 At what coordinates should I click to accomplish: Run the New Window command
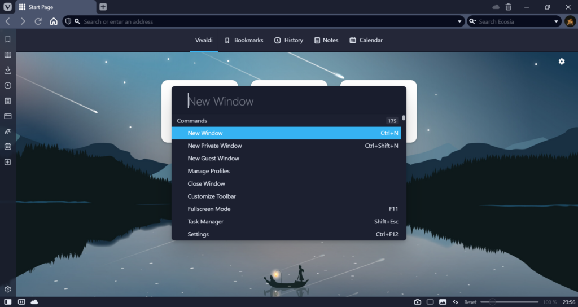point(286,133)
